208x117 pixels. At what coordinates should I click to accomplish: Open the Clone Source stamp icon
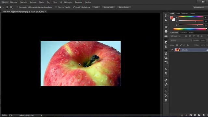(166, 58)
